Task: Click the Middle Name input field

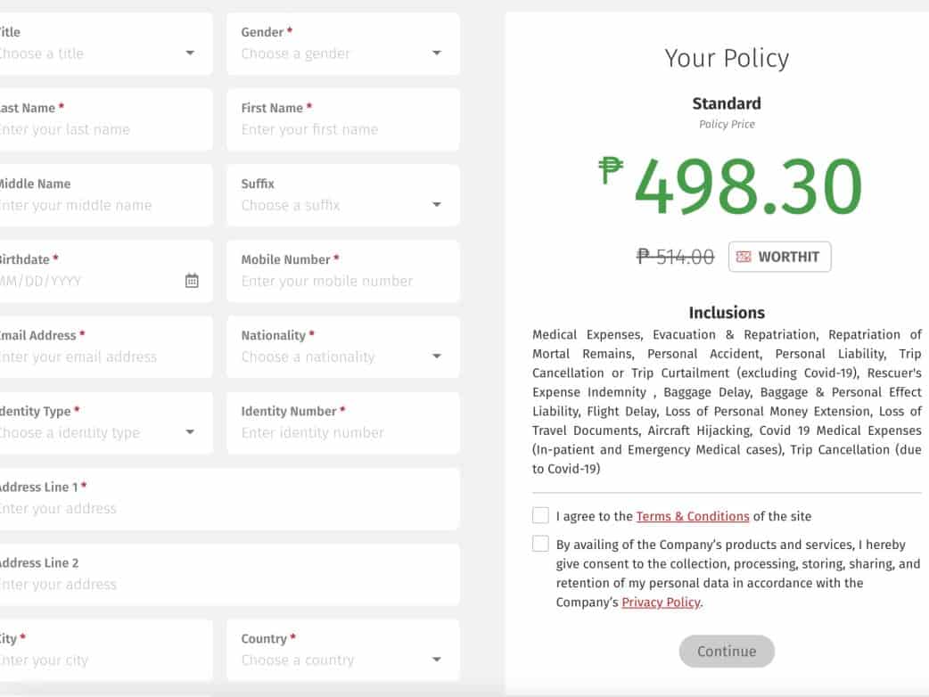Action: point(98,205)
